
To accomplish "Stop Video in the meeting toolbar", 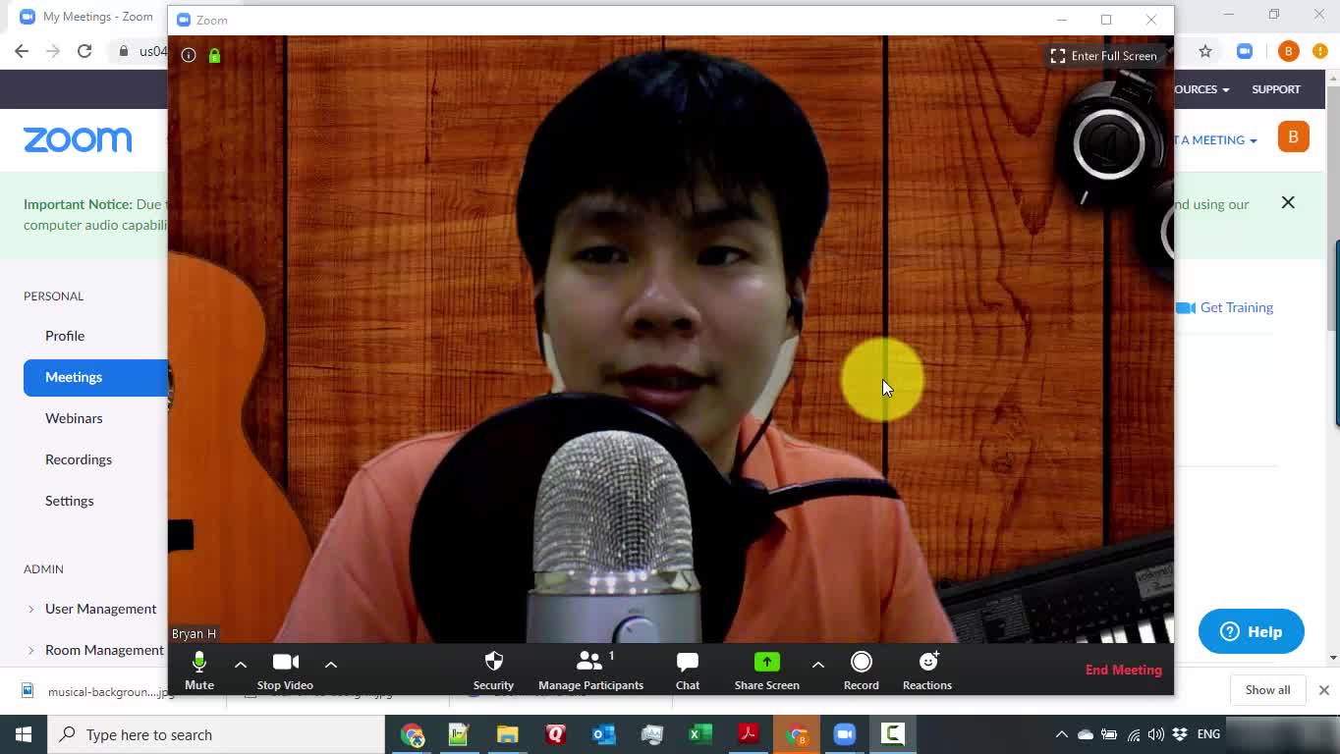I will coord(285,670).
